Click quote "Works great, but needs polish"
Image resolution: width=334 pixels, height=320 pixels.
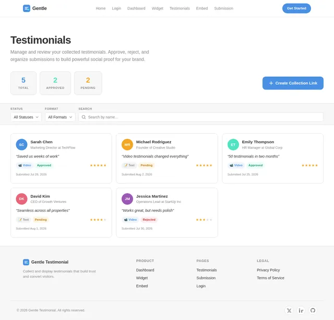pos(148,211)
